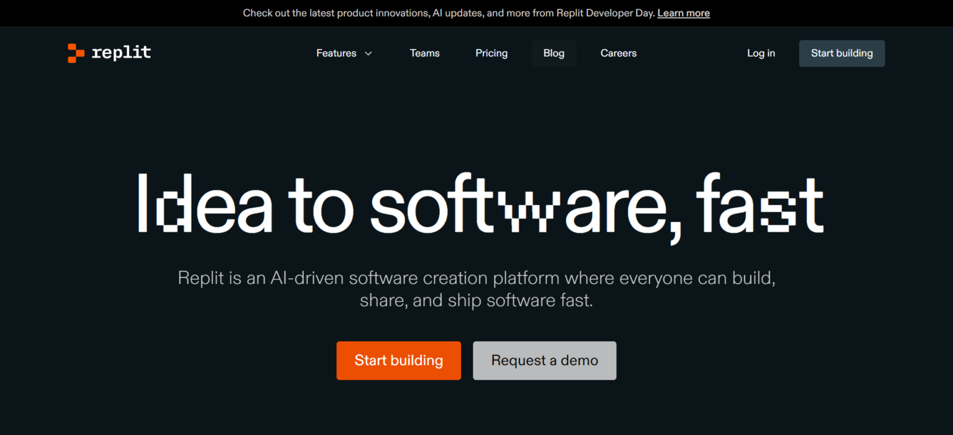Open the Pricing page
Screen dimensions: 953x435
491,53
